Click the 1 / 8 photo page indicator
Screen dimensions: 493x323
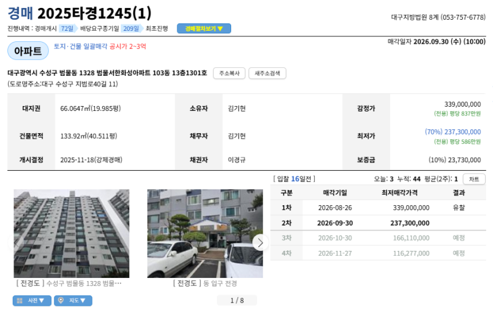click(x=237, y=300)
